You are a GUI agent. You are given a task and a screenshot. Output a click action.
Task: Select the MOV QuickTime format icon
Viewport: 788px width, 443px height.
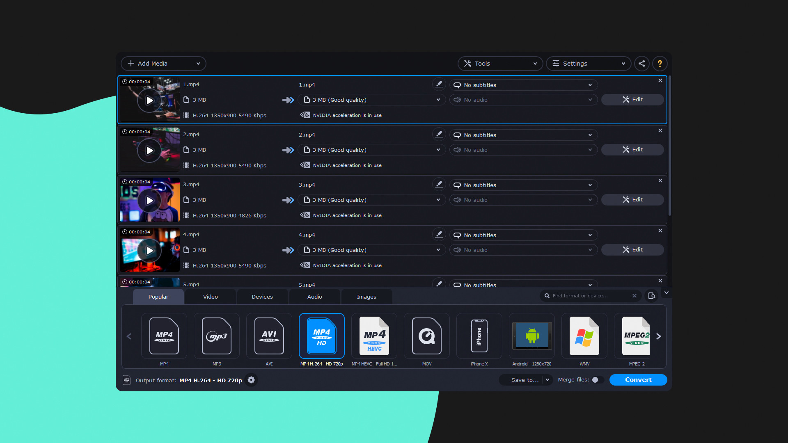point(426,336)
